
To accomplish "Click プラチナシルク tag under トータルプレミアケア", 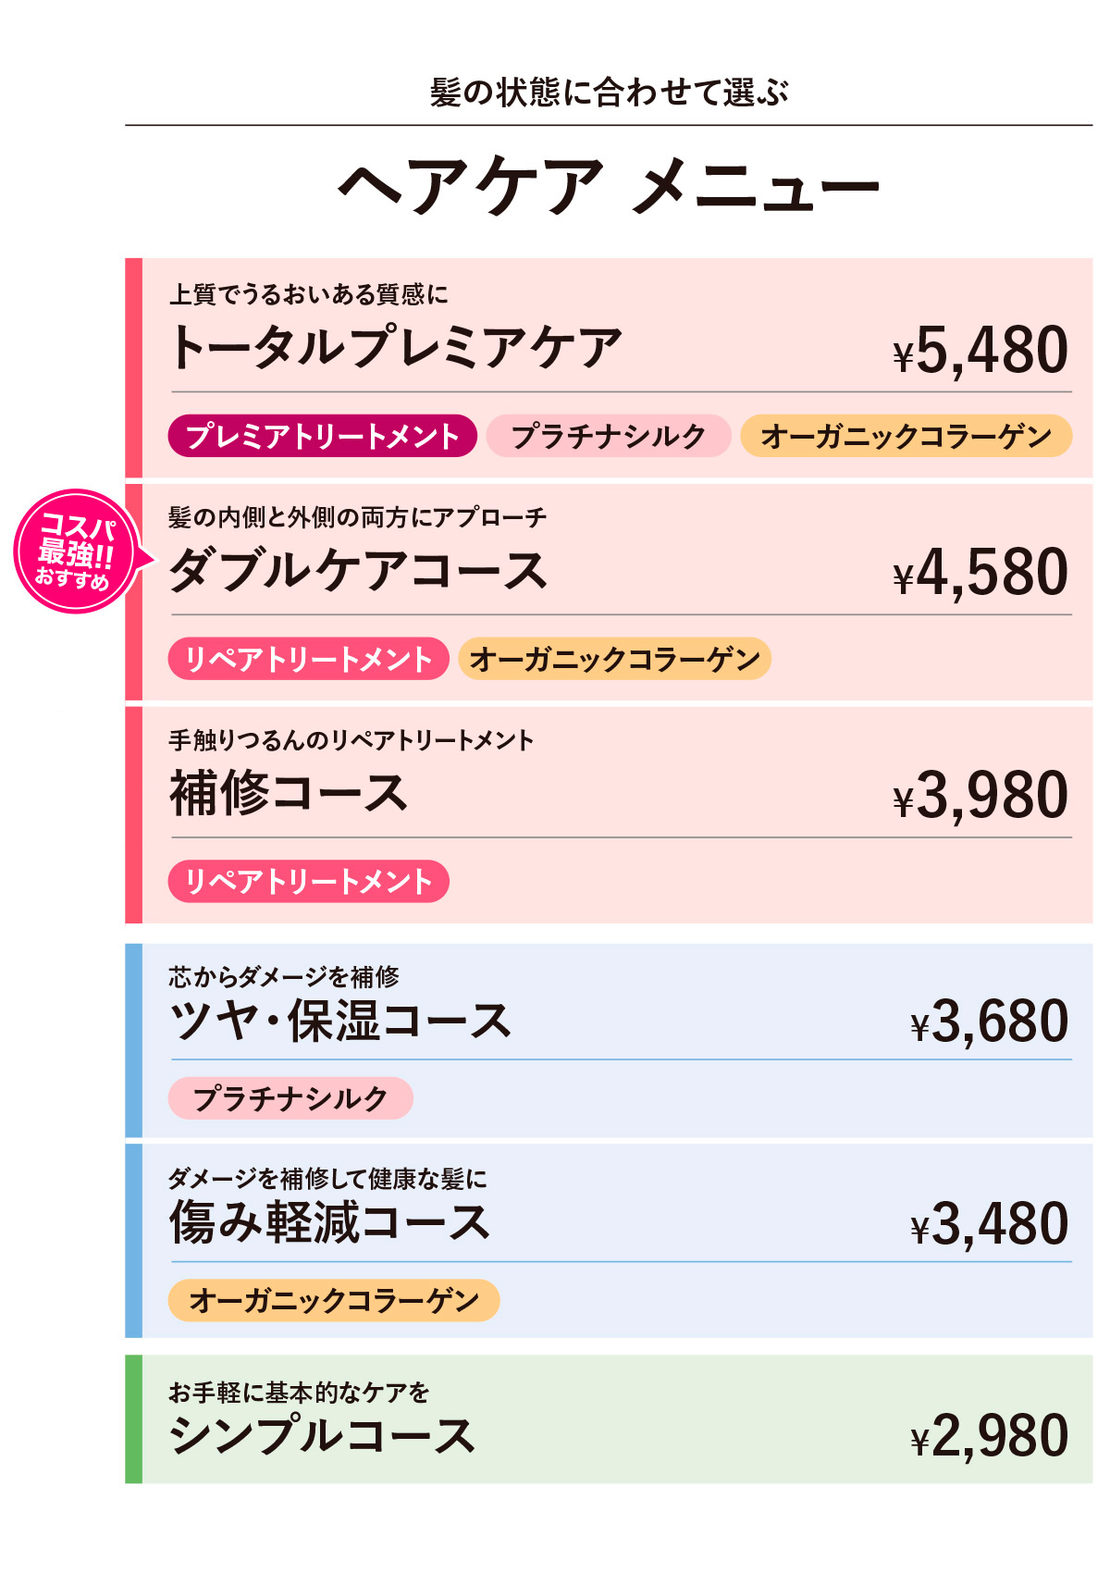I will coord(609,436).
